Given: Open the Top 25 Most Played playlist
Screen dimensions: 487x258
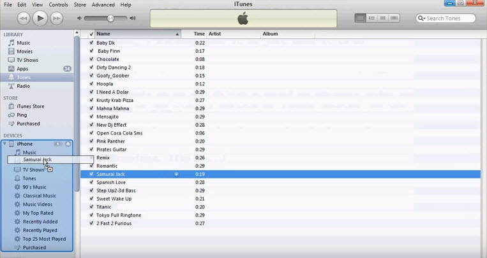Looking at the screenshot, I should (44, 239).
